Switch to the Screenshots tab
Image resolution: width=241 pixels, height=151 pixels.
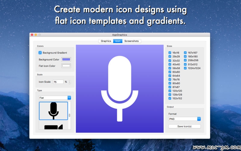tap(132, 41)
